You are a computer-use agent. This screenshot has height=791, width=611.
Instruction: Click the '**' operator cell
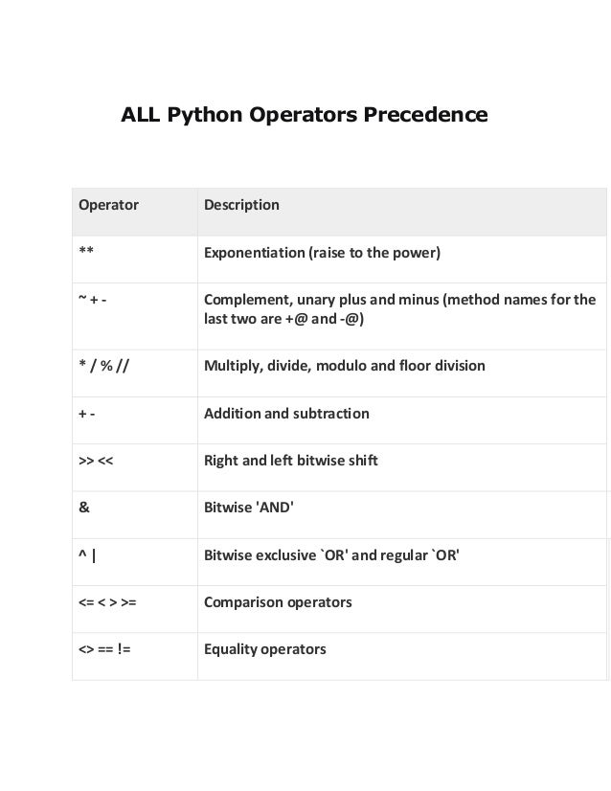click(86, 254)
